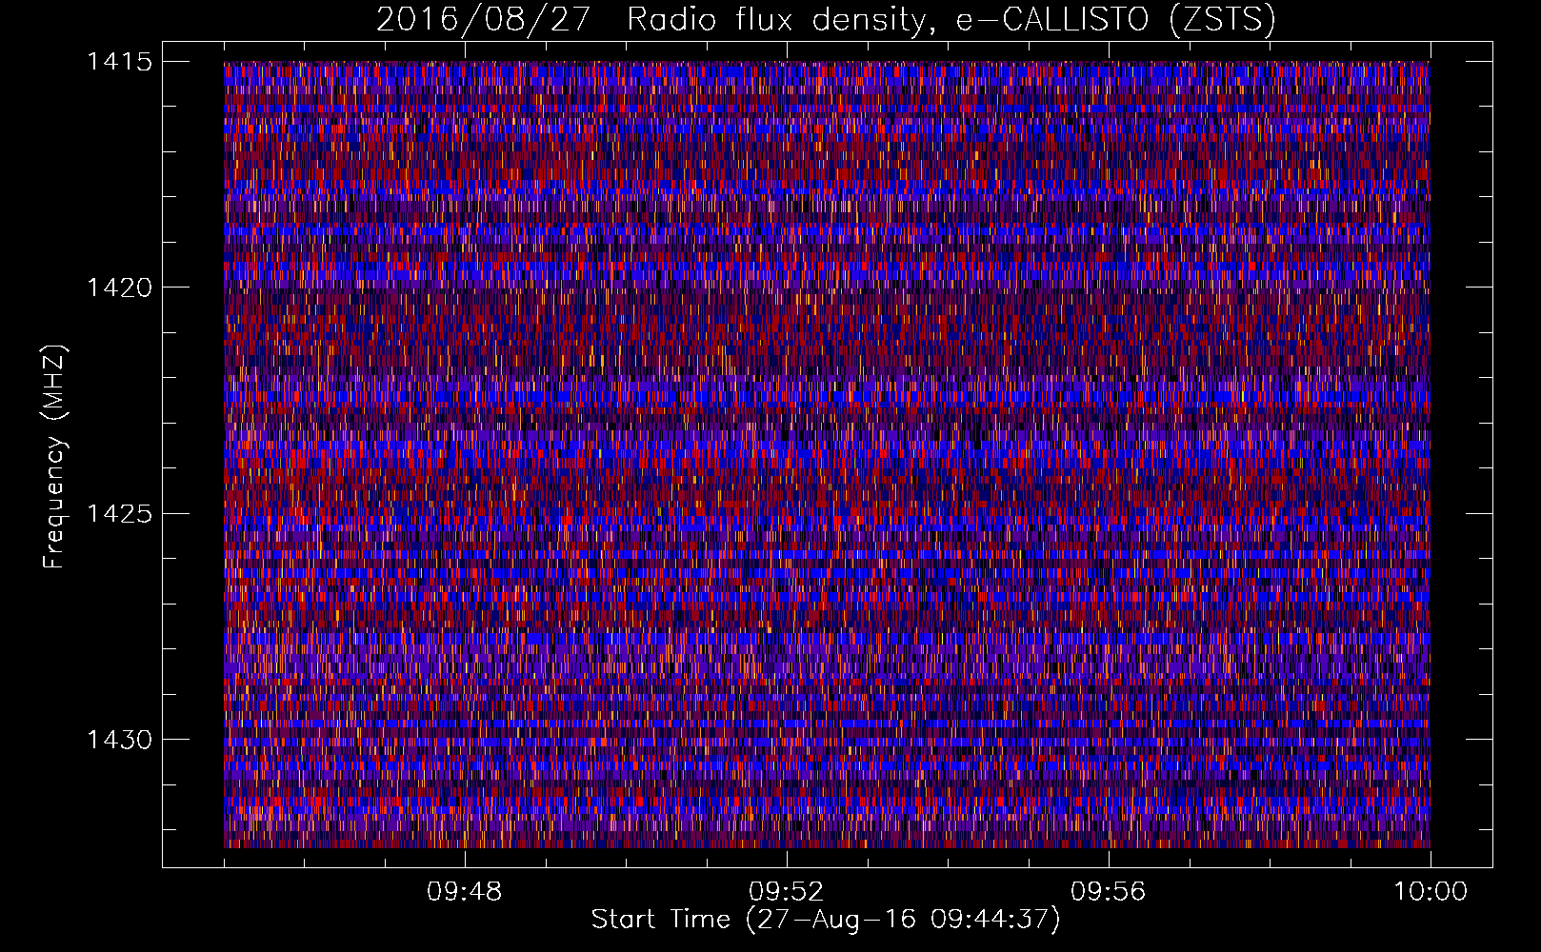This screenshot has width=1541, height=952.
Task: Click the 'Frequency (MHZ)' axis label
Action: (x=54, y=457)
